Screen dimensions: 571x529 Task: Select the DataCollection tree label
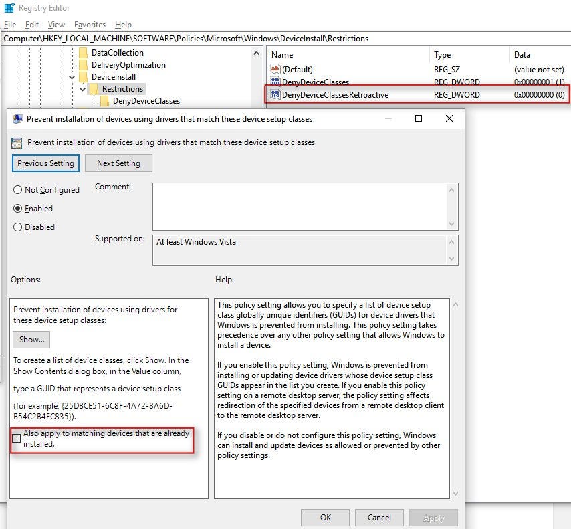[117, 53]
